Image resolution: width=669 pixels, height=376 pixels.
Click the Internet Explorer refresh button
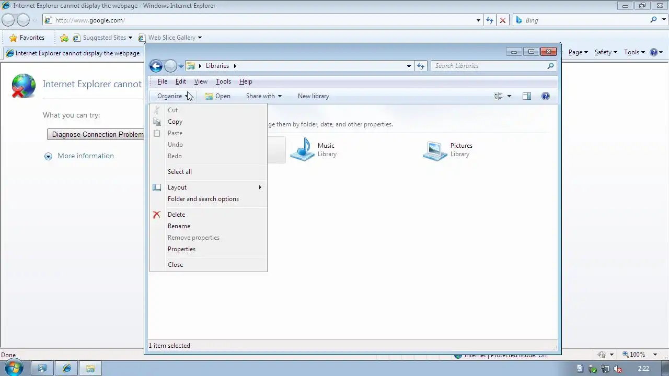(x=490, y=20)
